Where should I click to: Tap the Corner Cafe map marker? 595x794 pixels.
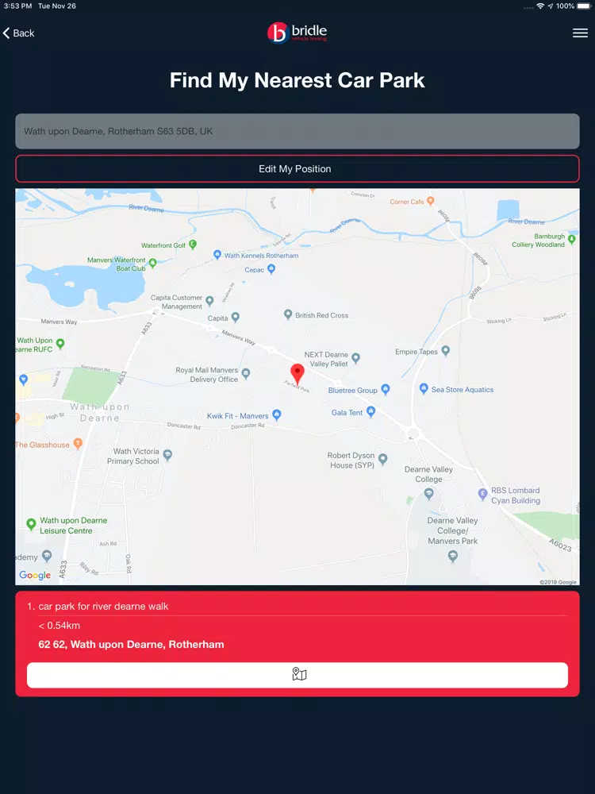(x=431, y=201)
